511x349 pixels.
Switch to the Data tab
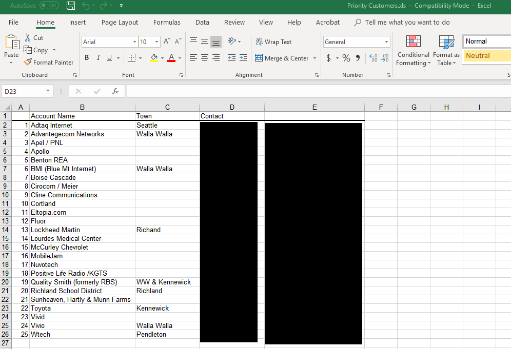(x=202, y=22)
